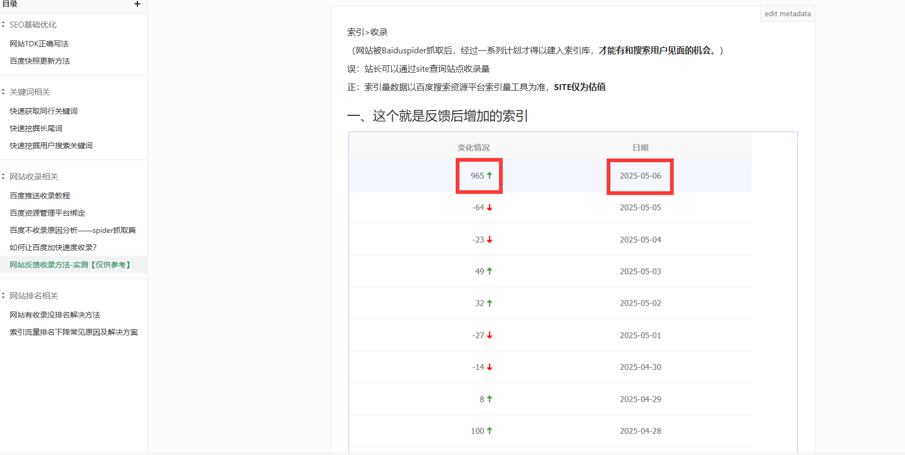905x455 pixels.
Task: Click the 网站排名相关 section title
Action: point(34,296)
